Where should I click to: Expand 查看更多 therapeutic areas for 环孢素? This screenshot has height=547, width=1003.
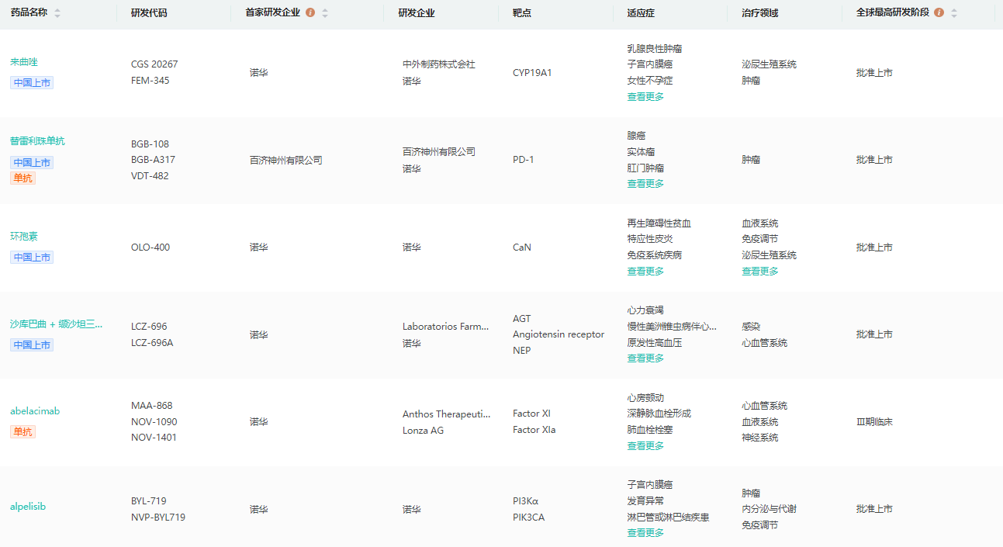(x=760, y=272)
